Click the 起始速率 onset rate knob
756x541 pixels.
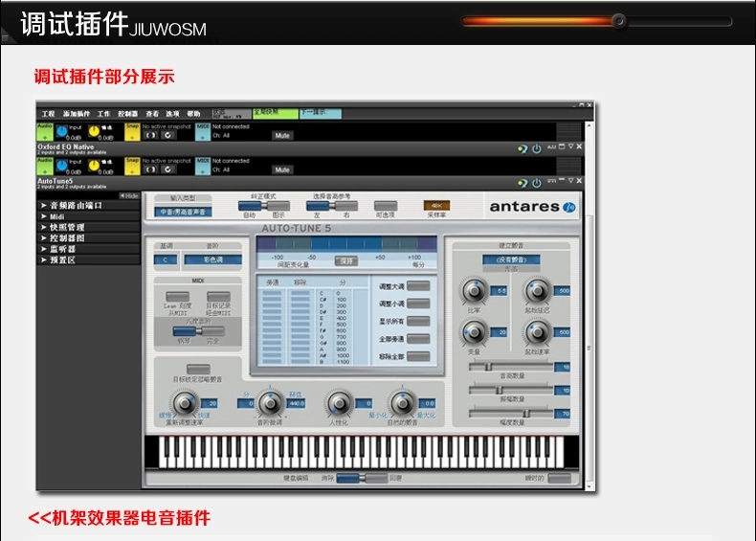click(537, 331)
